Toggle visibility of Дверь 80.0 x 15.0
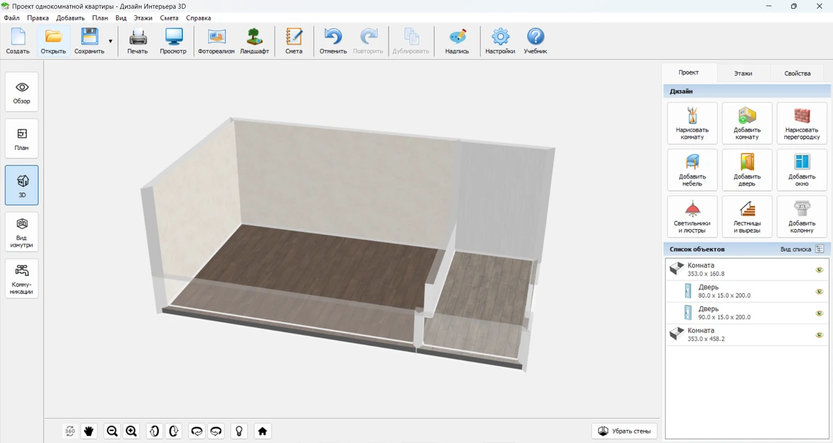Screen dimensions: 833x443 819,291
